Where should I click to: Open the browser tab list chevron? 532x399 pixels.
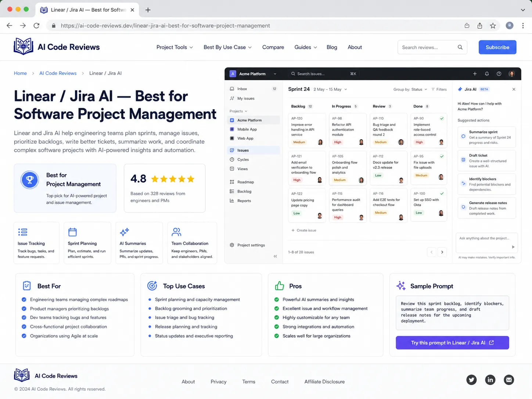[x=523, y=10]
